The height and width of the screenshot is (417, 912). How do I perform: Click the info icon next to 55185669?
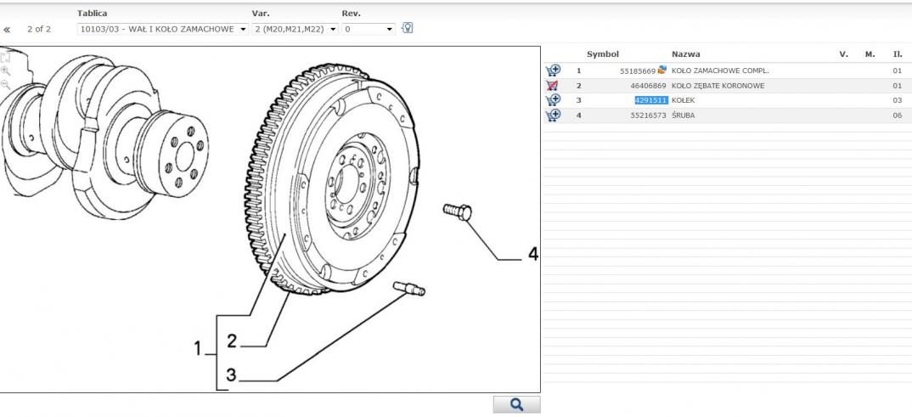[x=662, y=70]
